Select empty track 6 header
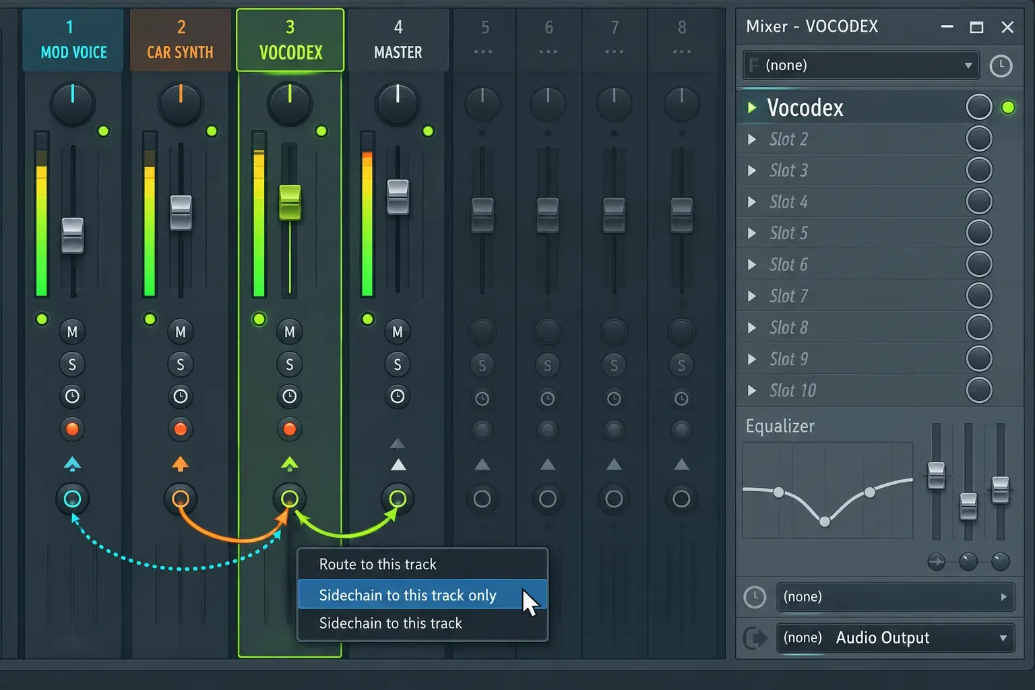This screenshot has width=1035, height=690. coord(548,40)
